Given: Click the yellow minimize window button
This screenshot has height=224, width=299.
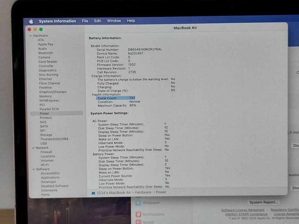Looking at the screenshot, I should pyautogui.click(x=35, y=29).
